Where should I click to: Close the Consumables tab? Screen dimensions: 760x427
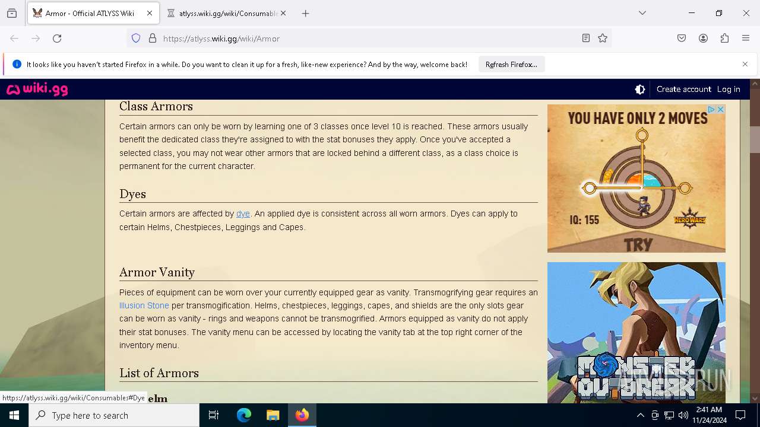tap(283, 13)
